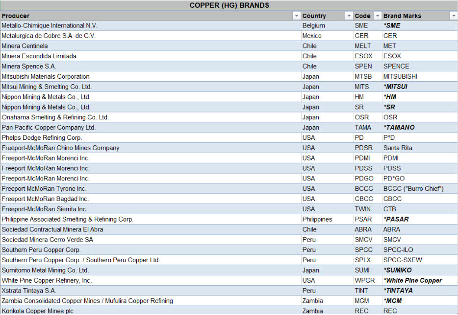Select the Producer header cell
The image size is (458, 315).
pyautogui.click(x=151, y=16)
